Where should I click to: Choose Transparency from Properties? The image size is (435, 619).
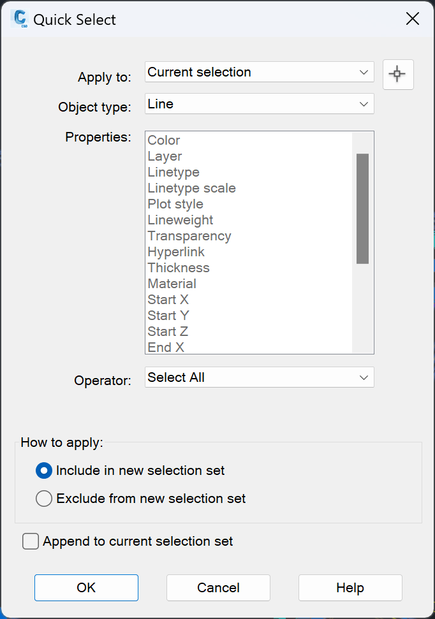click(189, 236)
